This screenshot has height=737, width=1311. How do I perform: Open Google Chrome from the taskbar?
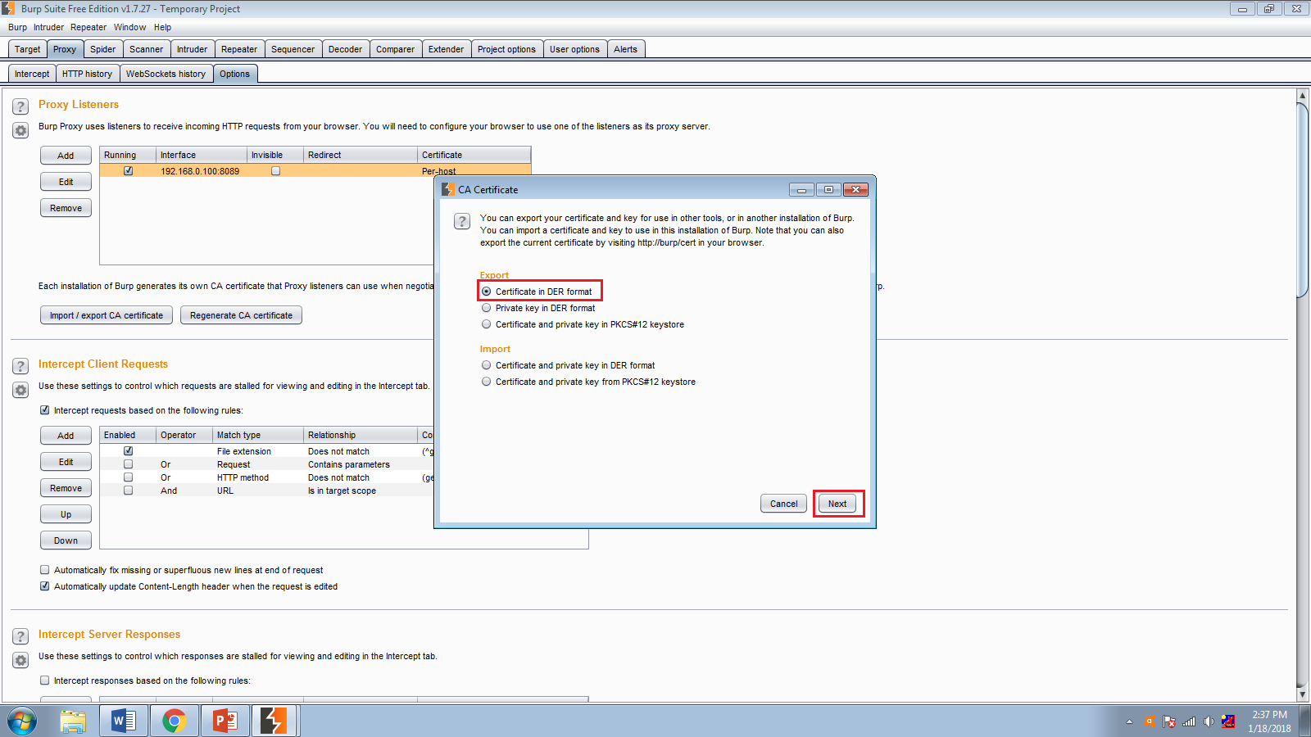point(174,721)
